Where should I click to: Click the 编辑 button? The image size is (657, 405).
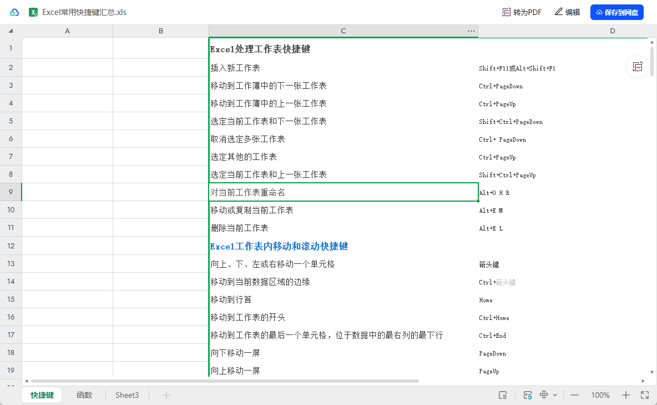click(x=567, y=12)
